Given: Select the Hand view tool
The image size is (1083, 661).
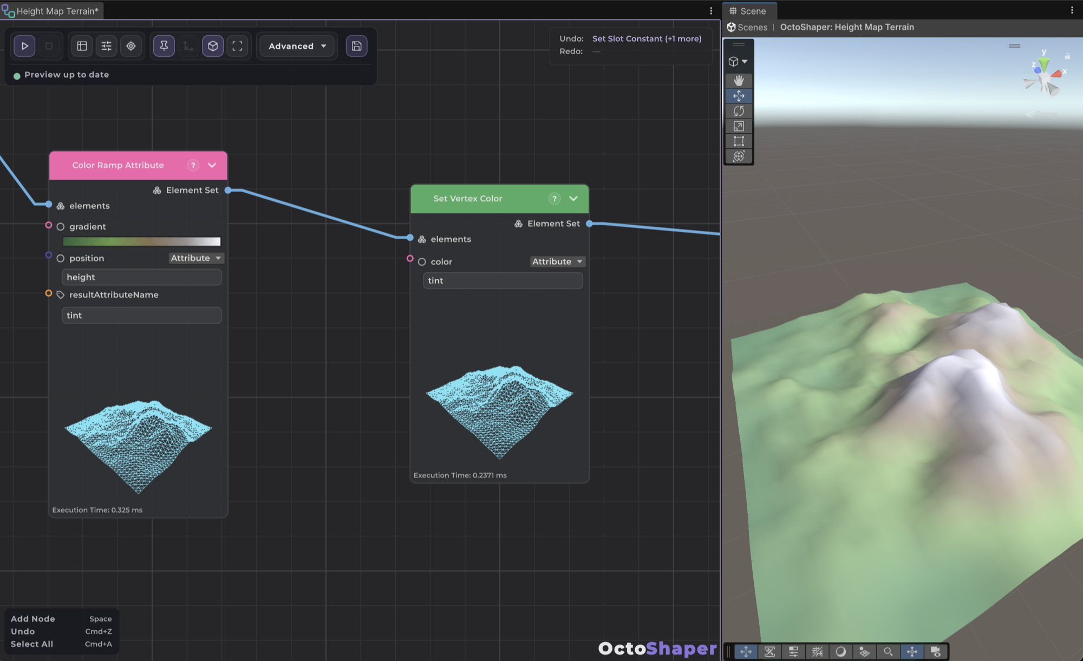Looking at the screenshot, I should tap(739, 81).
